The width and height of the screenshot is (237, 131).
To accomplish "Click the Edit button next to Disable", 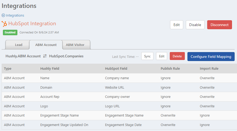I will [x=177, y=25].
